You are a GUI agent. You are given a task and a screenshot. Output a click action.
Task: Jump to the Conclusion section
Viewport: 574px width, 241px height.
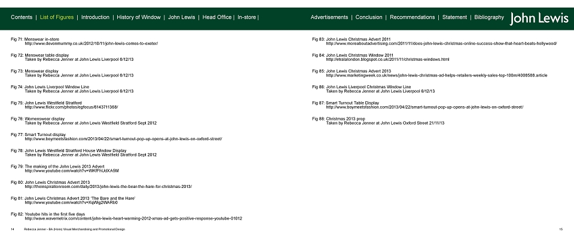coord(369,17)
